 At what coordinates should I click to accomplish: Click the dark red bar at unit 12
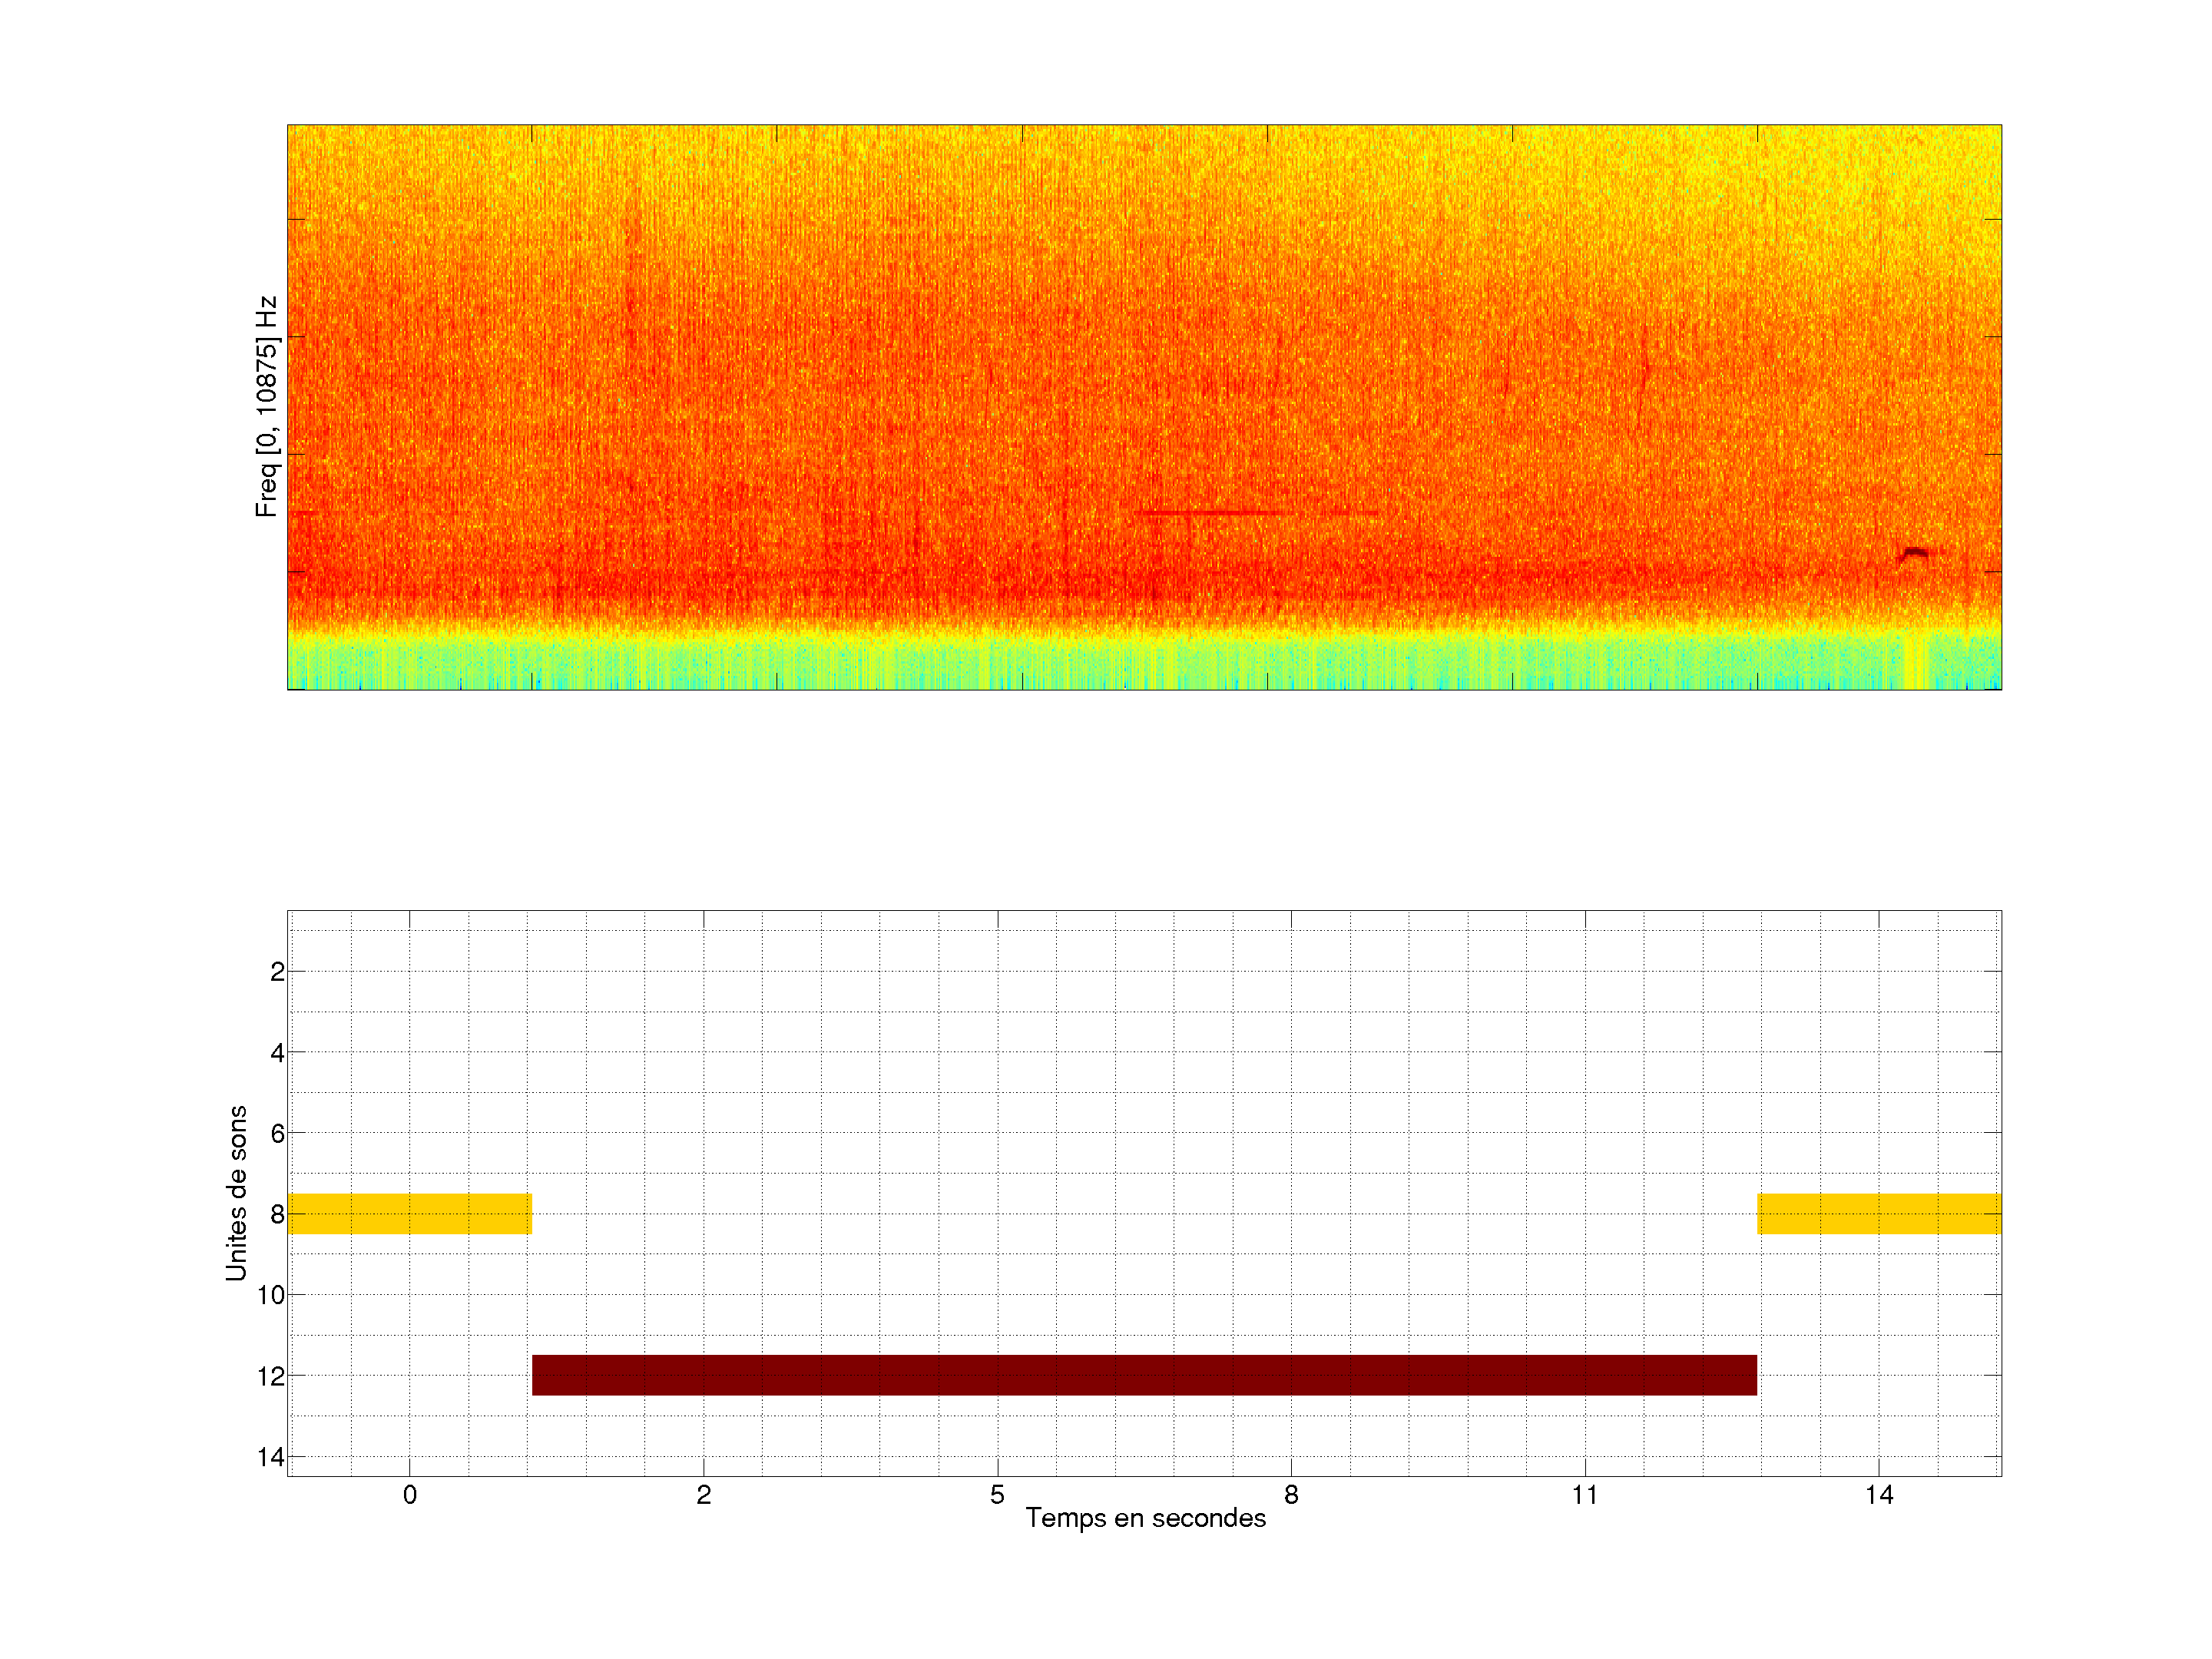pos(1144,1375)
